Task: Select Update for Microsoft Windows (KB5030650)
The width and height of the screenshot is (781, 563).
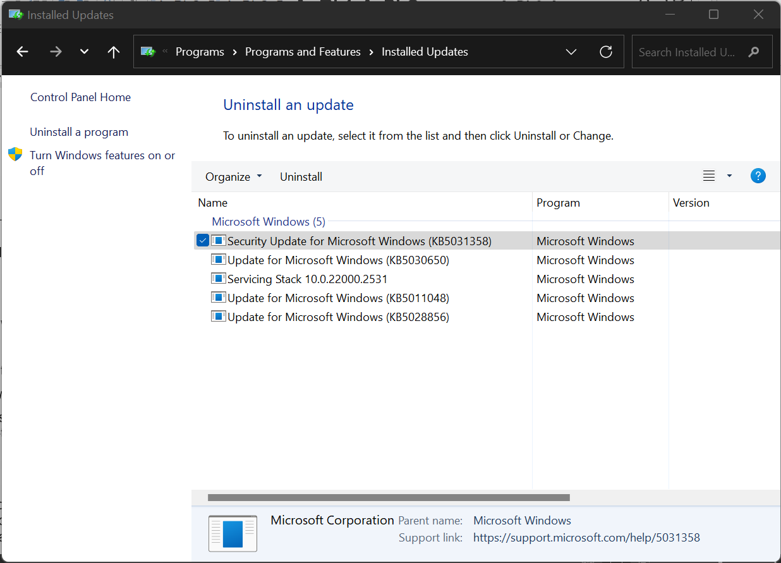Action: (x=338, y=260)
